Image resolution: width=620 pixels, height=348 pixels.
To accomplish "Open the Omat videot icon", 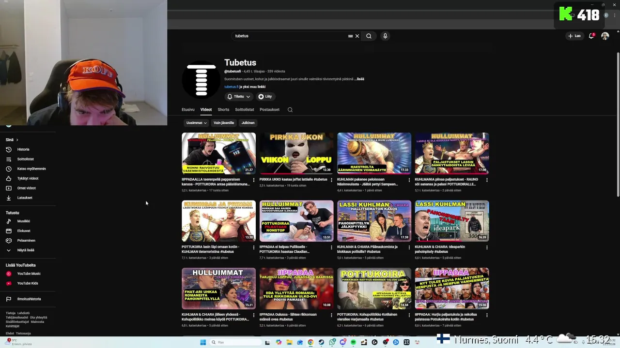I will pos(8,188).
